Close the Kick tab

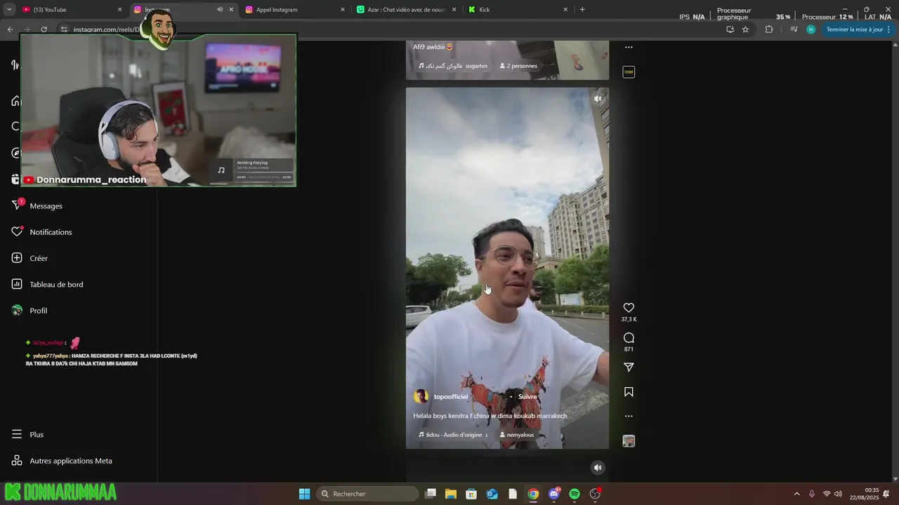(565, 10)
